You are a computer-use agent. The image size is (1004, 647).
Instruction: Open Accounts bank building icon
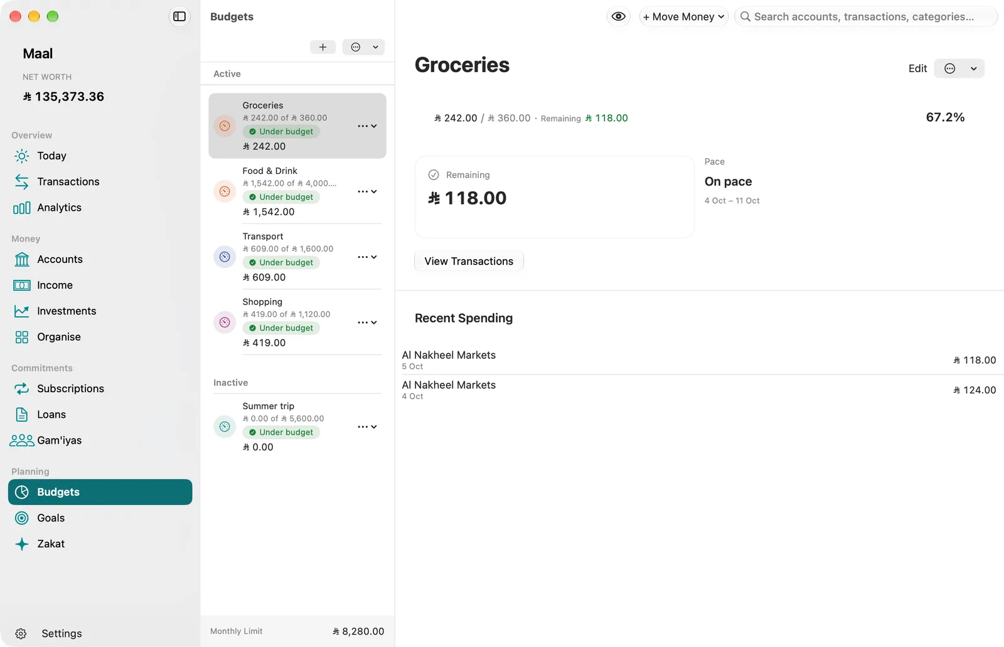(22, 259)
